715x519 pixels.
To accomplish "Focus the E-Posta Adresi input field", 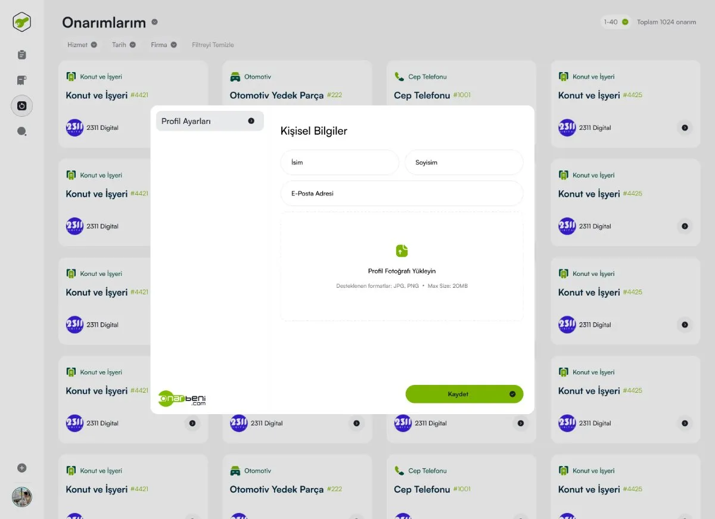I will tap(402, 194).
